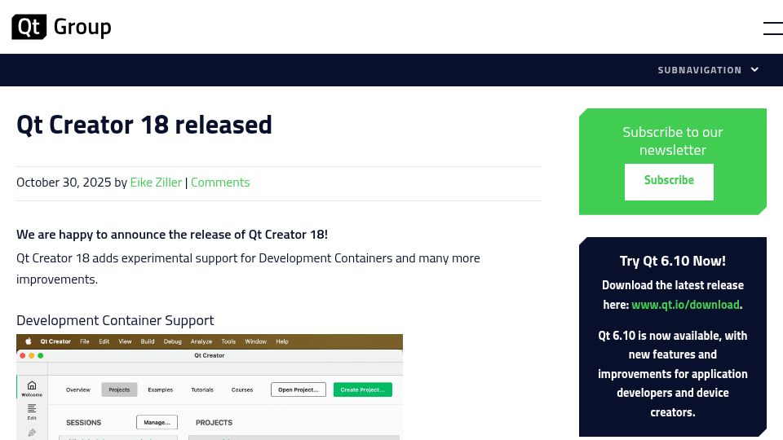Click the Qt Creator window title text
This screenshot has width=783, height=440.
click(210, 356)
